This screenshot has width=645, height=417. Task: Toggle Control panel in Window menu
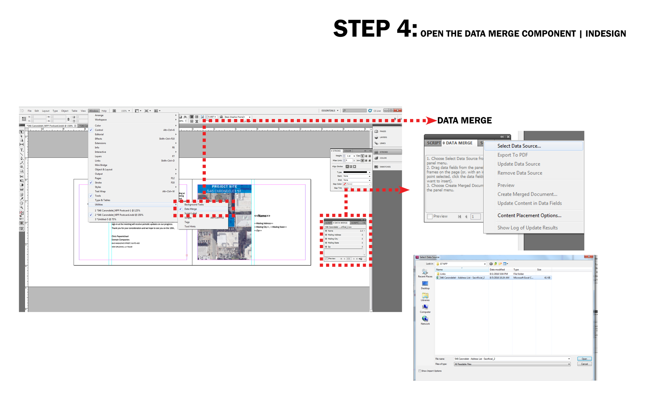pos(134,130)
